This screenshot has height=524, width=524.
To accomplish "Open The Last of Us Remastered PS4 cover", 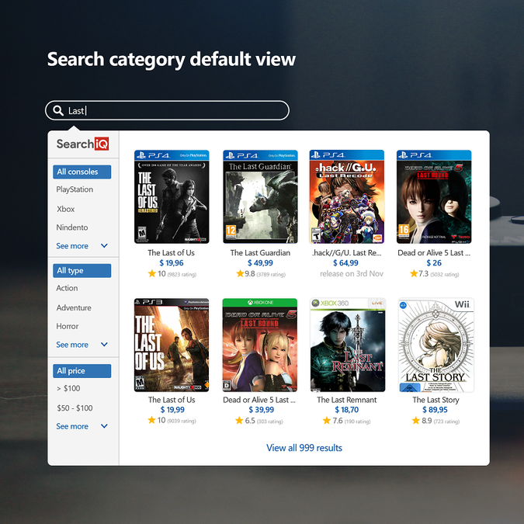I will [x=172, y=196].
